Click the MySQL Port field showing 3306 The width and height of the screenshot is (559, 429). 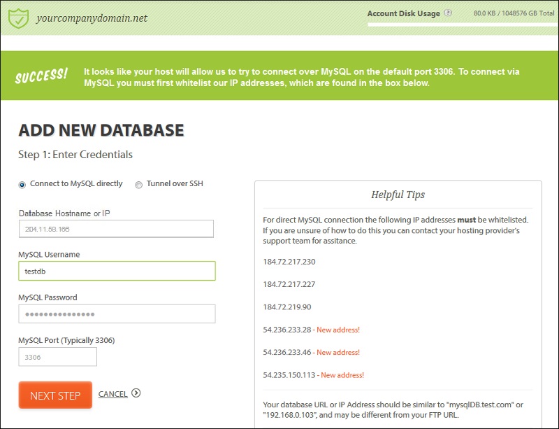coord(57,356)
